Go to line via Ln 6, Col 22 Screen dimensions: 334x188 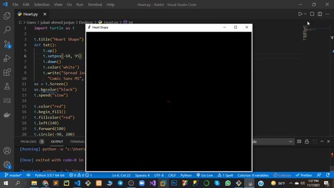pyautogui.click(x=121, y=175)
